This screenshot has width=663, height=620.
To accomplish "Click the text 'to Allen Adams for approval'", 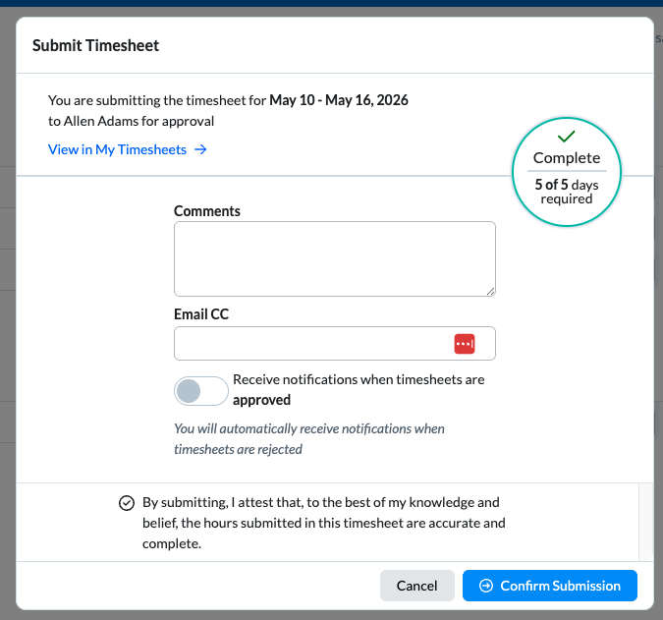I will [x=131, y=122].
